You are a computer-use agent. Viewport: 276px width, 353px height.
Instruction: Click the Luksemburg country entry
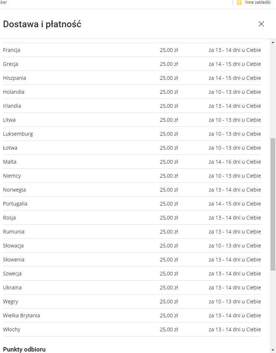click(x=18, y=134)
